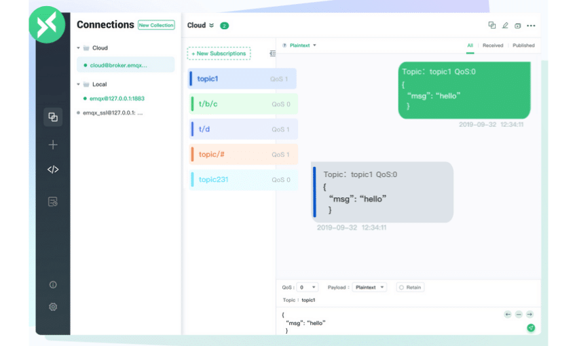Collapse the subscriptions list panel icon
The width and height of the screenshot is (577, 346).
tap(272, 53)
